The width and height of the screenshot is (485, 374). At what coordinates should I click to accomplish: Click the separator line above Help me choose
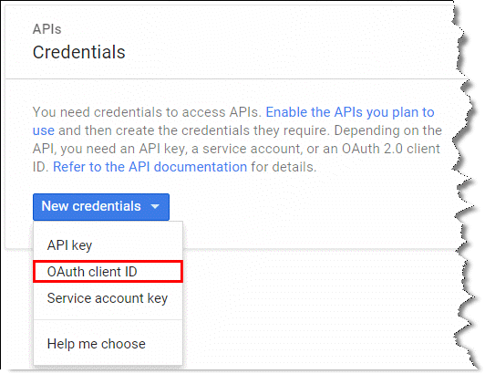(x=108, y=319)
